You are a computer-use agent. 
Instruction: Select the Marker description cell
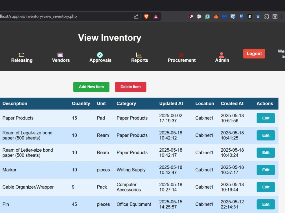point(9,170)
